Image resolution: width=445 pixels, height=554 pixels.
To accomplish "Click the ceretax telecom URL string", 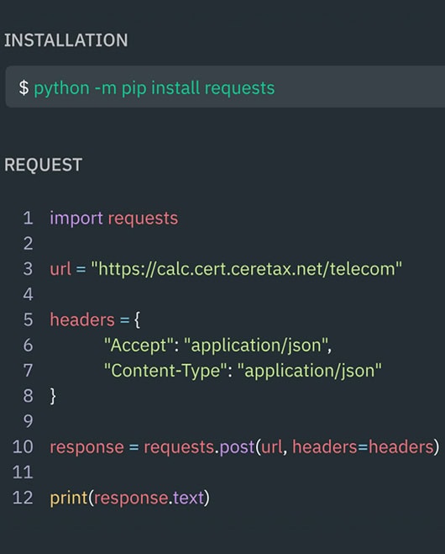I will (x=247, y=269).
